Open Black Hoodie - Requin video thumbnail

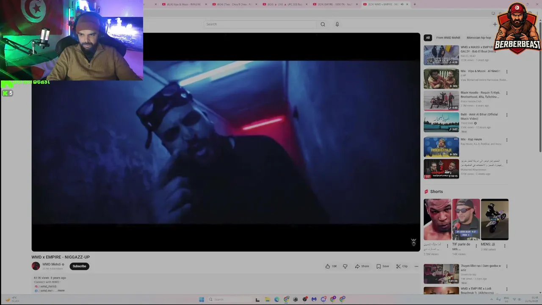pos(441,100)
